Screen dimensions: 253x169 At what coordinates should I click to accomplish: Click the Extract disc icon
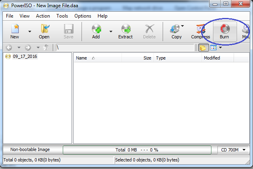coord(126,29)
